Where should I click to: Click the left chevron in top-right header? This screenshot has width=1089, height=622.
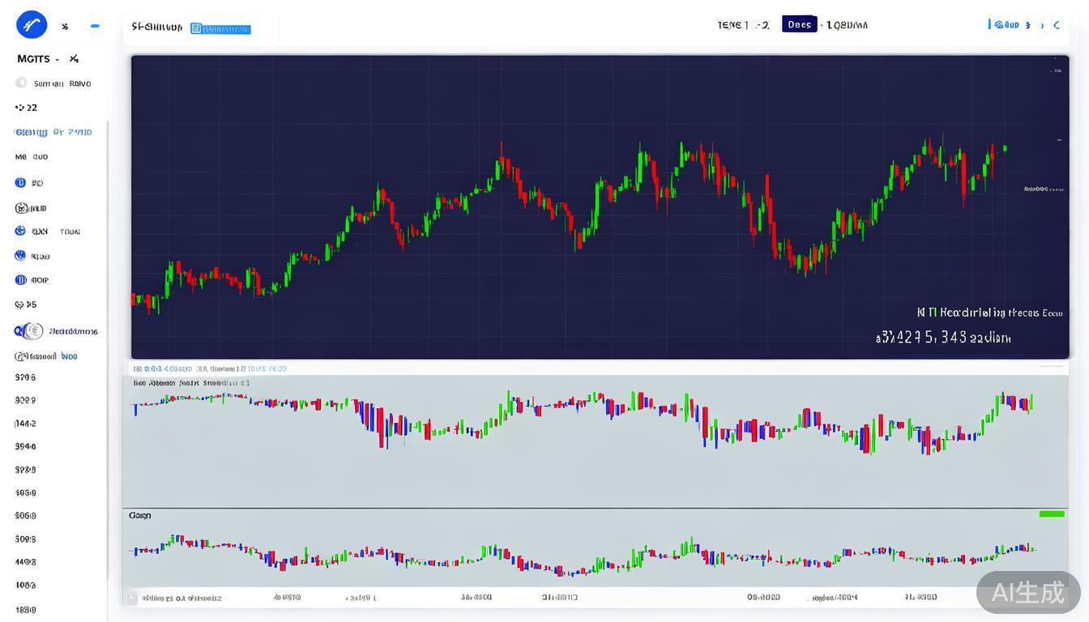[x=1056, y=25]
